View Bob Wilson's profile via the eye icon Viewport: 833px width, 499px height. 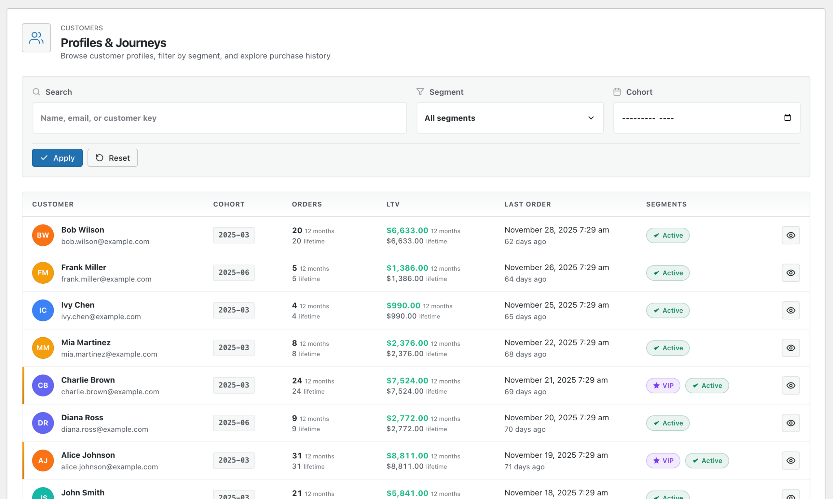791,235
